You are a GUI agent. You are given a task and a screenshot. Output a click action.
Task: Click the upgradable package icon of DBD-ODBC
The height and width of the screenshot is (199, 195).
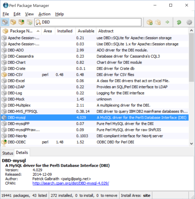(4, 142)
